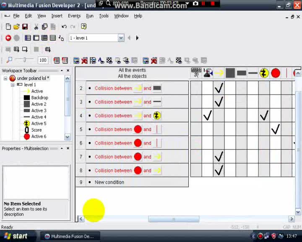Image resolution: width=302 pixels, height=242 pixels.
Task: Go to next frame arrow
Action: pos(137,38)
